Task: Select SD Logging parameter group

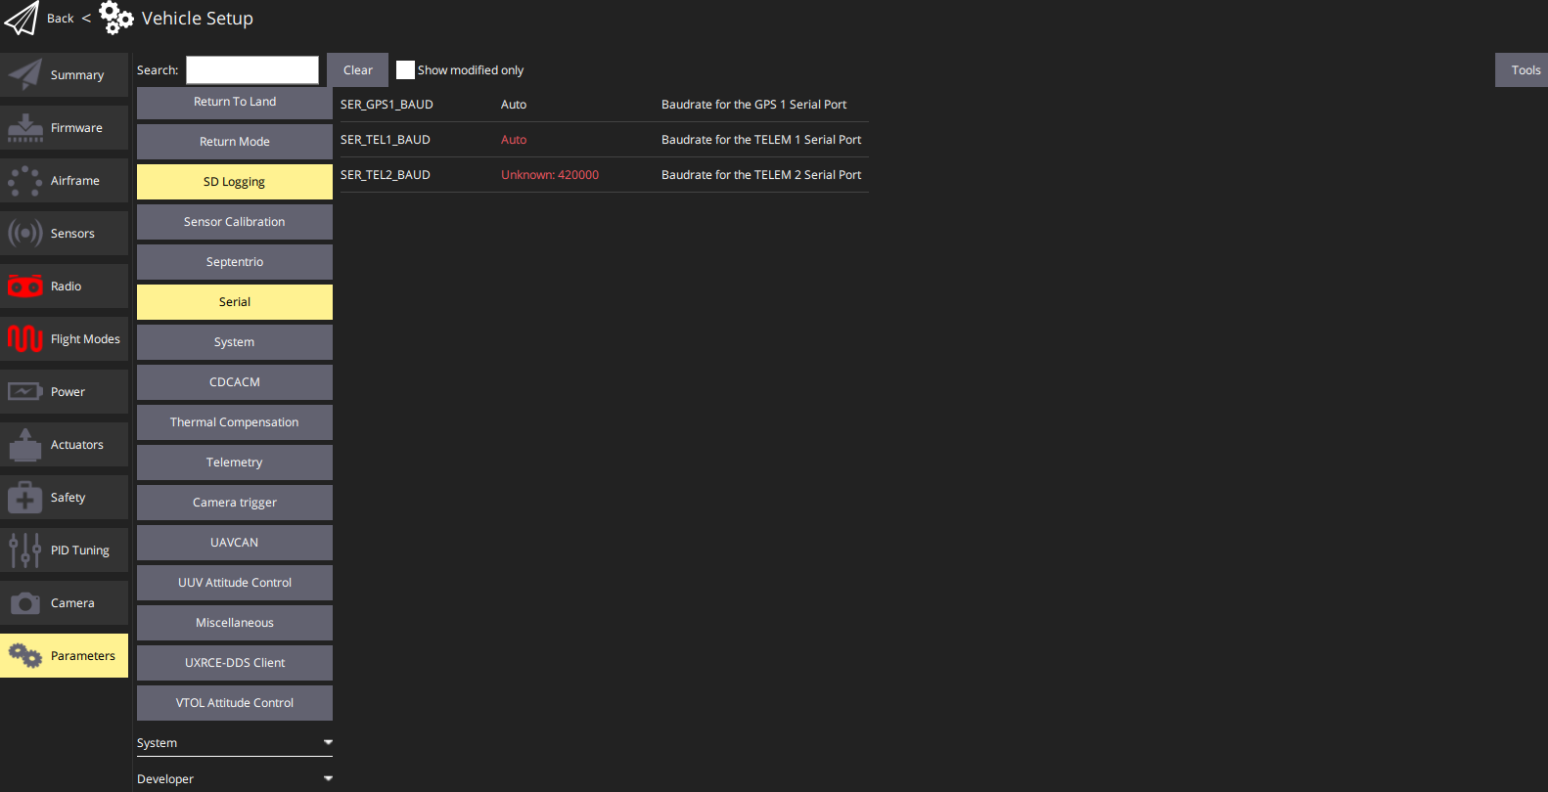Action: tap(235, 182)
